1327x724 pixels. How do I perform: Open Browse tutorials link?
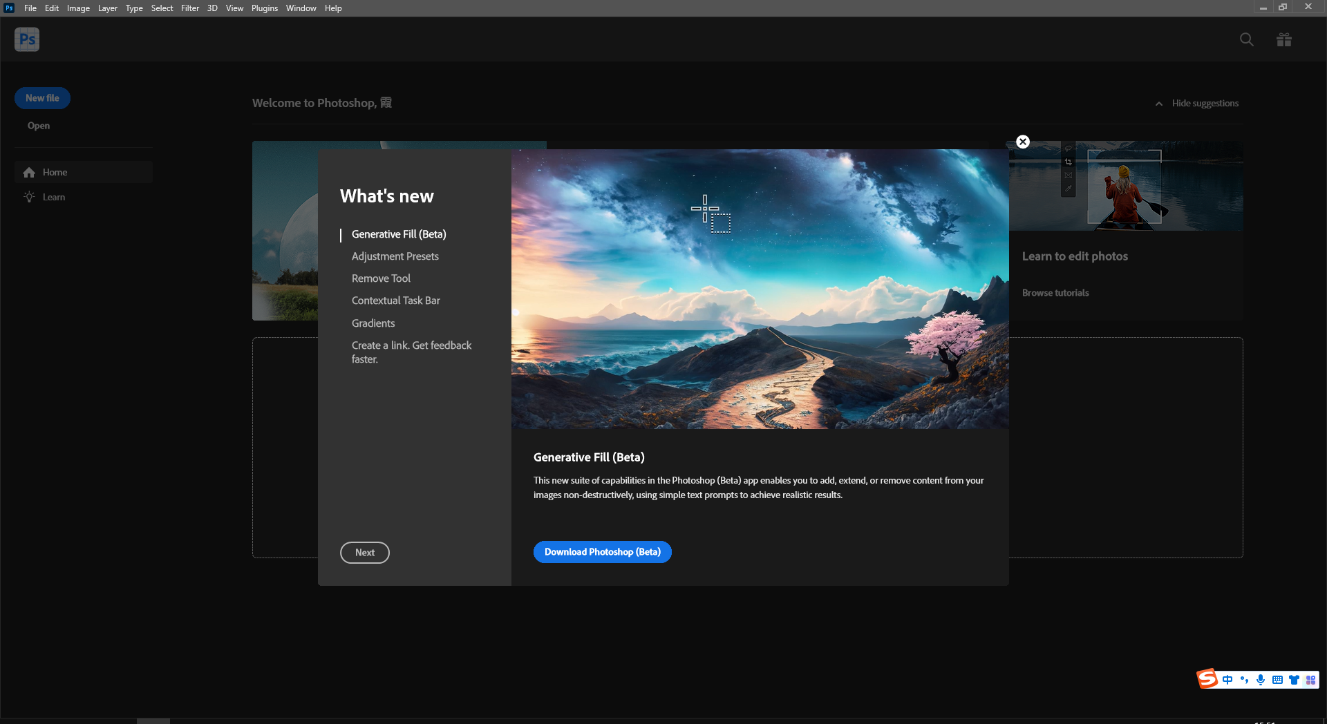[1055, 292]
